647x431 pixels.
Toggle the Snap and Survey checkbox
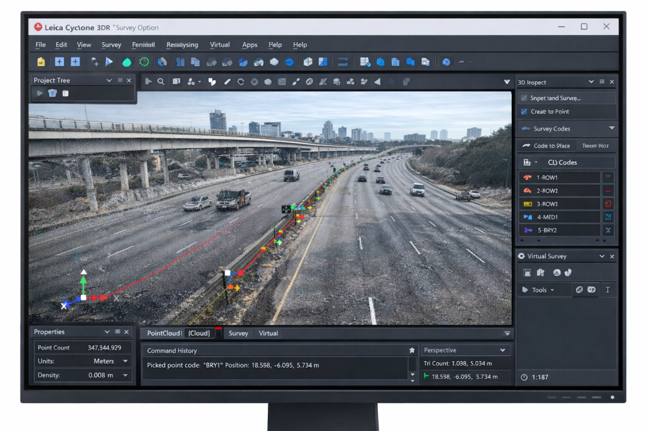click(524, 98)
